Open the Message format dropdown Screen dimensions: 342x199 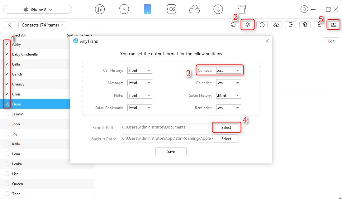coord(140,83)
